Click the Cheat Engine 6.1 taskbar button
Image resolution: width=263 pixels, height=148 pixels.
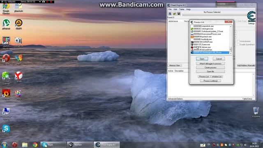(x=106, y=145)
